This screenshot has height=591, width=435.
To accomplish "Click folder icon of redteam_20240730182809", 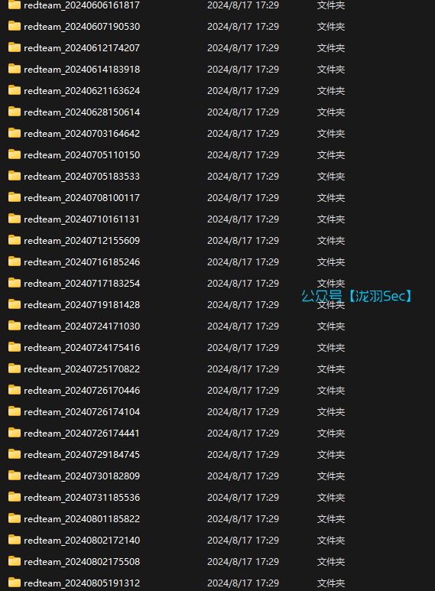I will pos(15,476).
